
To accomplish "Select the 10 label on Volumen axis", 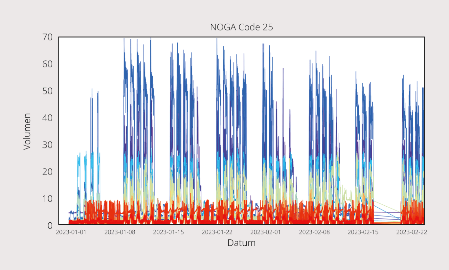I will (47, 199).
